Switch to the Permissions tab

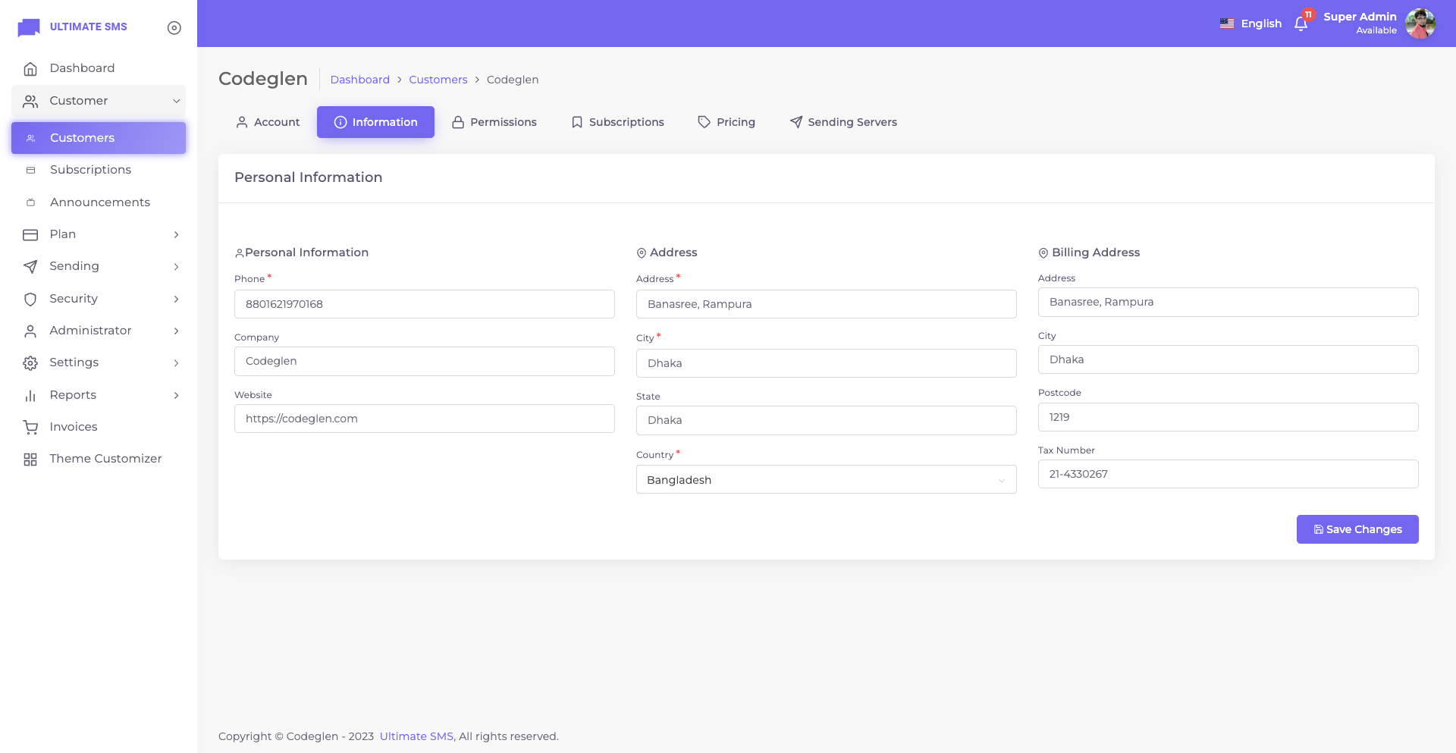(494, 122)
